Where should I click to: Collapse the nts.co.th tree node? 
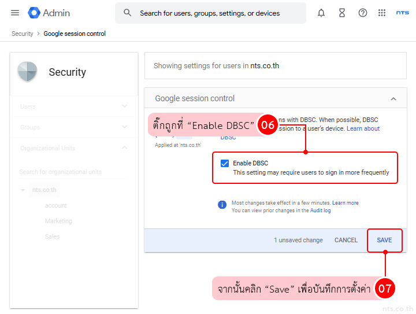23,190
